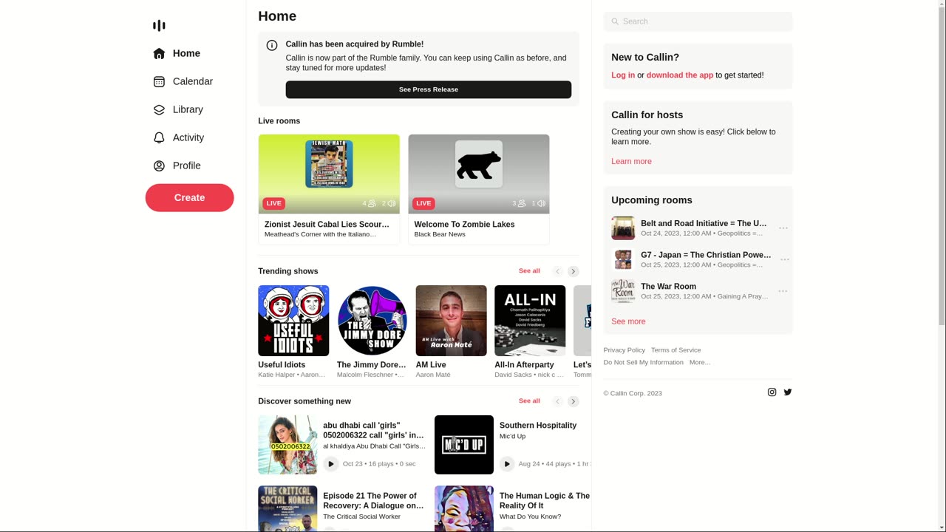
Task: Open the More... footer menu
Action: tap(700, 362)
